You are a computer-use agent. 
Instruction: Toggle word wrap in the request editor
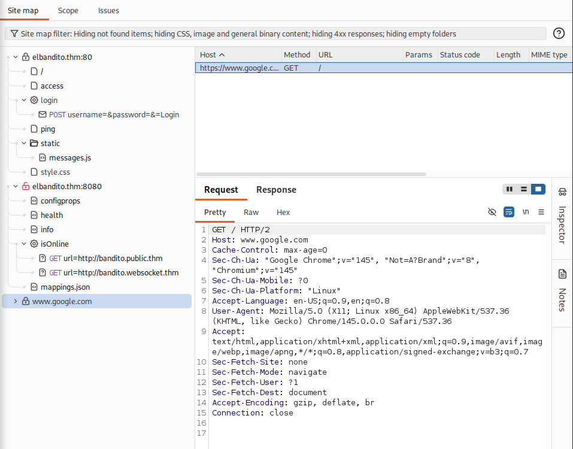[x=509, y=212]
